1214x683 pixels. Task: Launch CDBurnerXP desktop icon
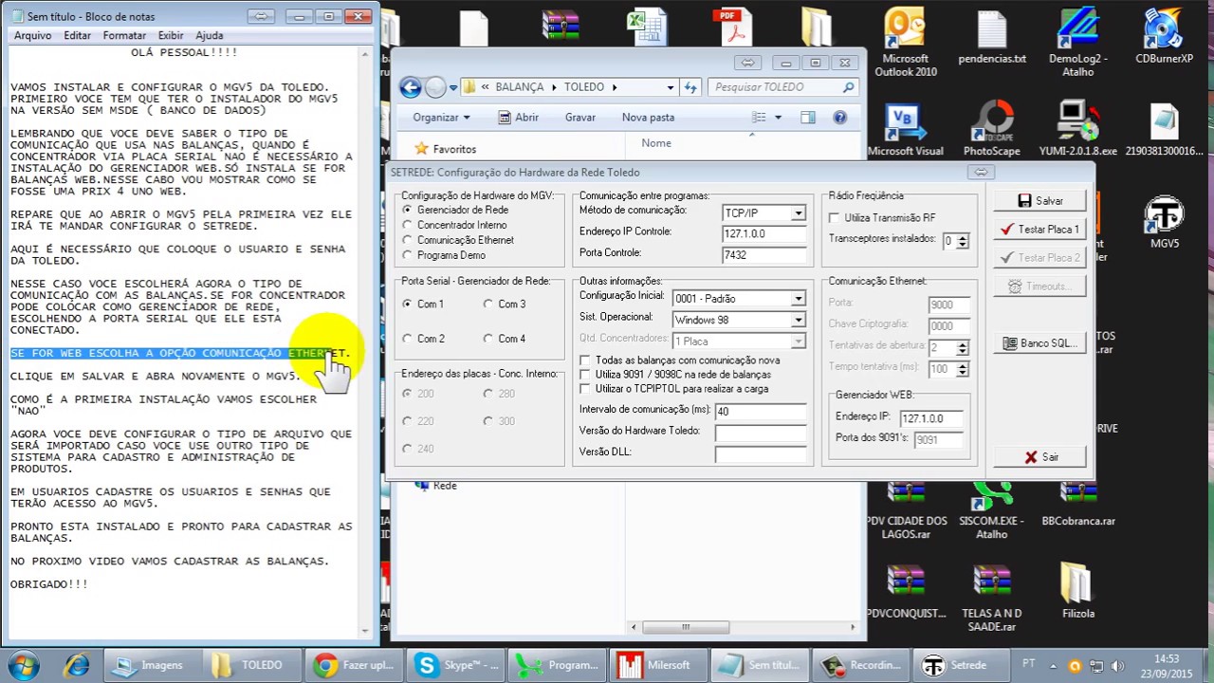(1164, 38)
